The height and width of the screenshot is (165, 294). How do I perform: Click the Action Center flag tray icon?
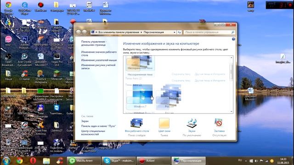click(x=261, y=161)
